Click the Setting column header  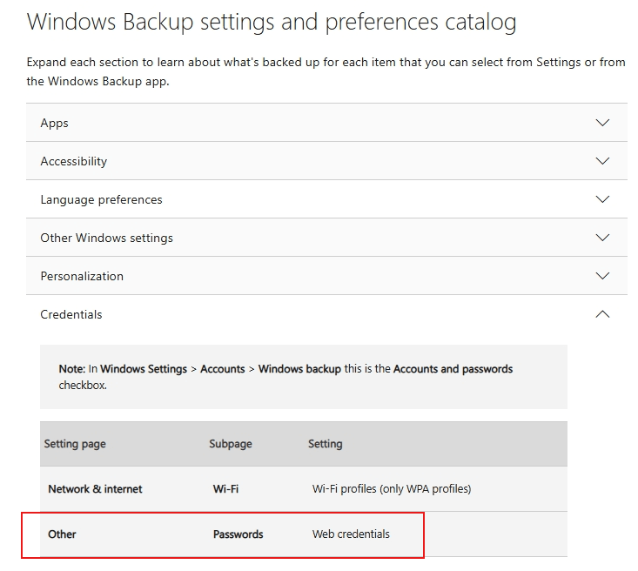326,444
